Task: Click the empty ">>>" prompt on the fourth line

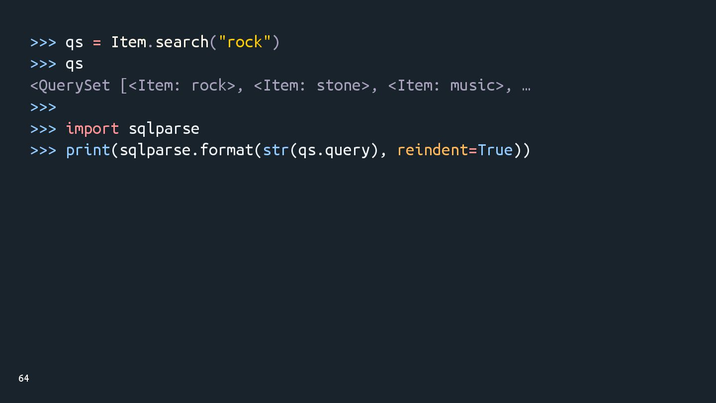Action: pos(43,107)
